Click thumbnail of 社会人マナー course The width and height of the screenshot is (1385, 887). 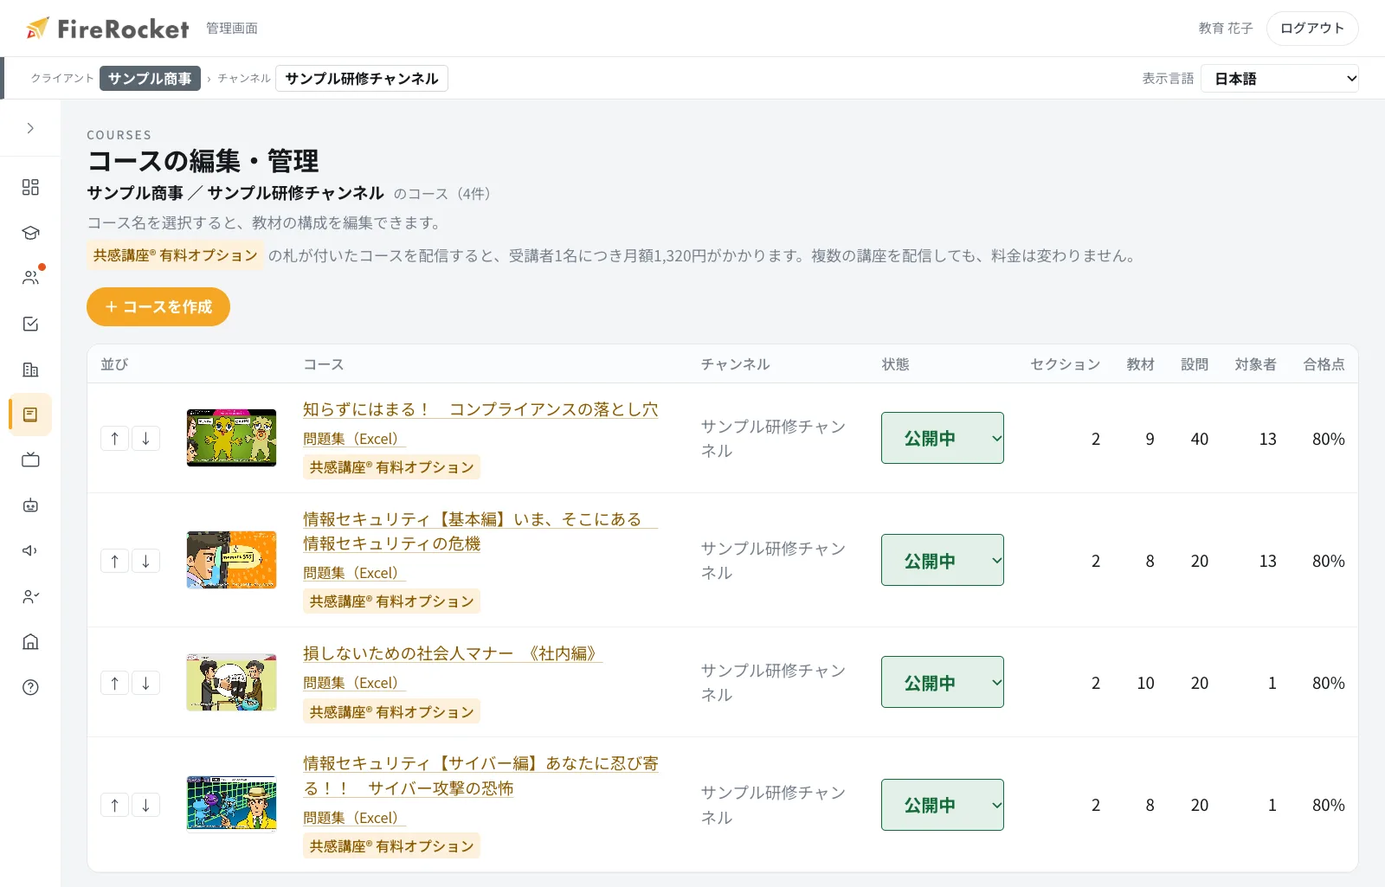(231, 682)
